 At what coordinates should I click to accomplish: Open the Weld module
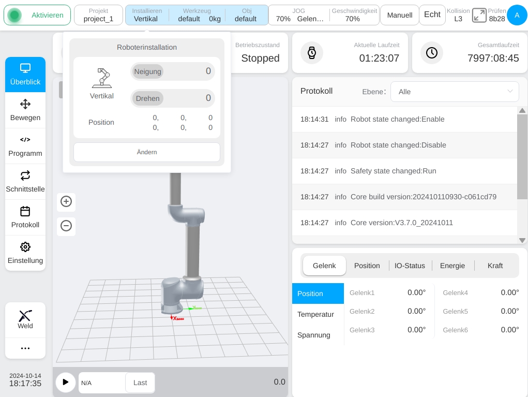point(25,319)
